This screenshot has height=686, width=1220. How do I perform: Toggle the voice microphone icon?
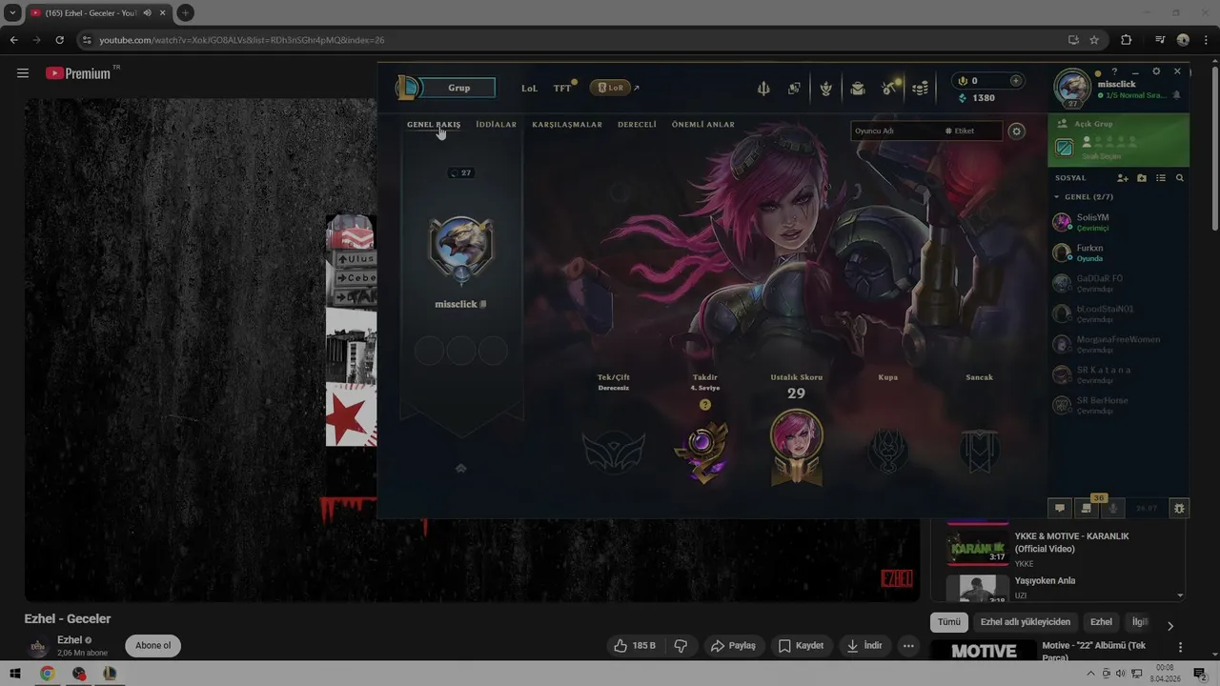pos(1113,509)
